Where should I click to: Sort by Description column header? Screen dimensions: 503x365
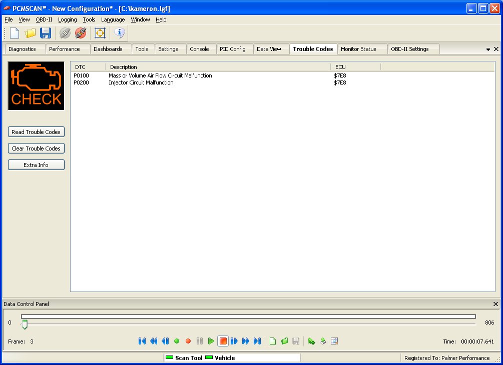[x=218, y=67]
